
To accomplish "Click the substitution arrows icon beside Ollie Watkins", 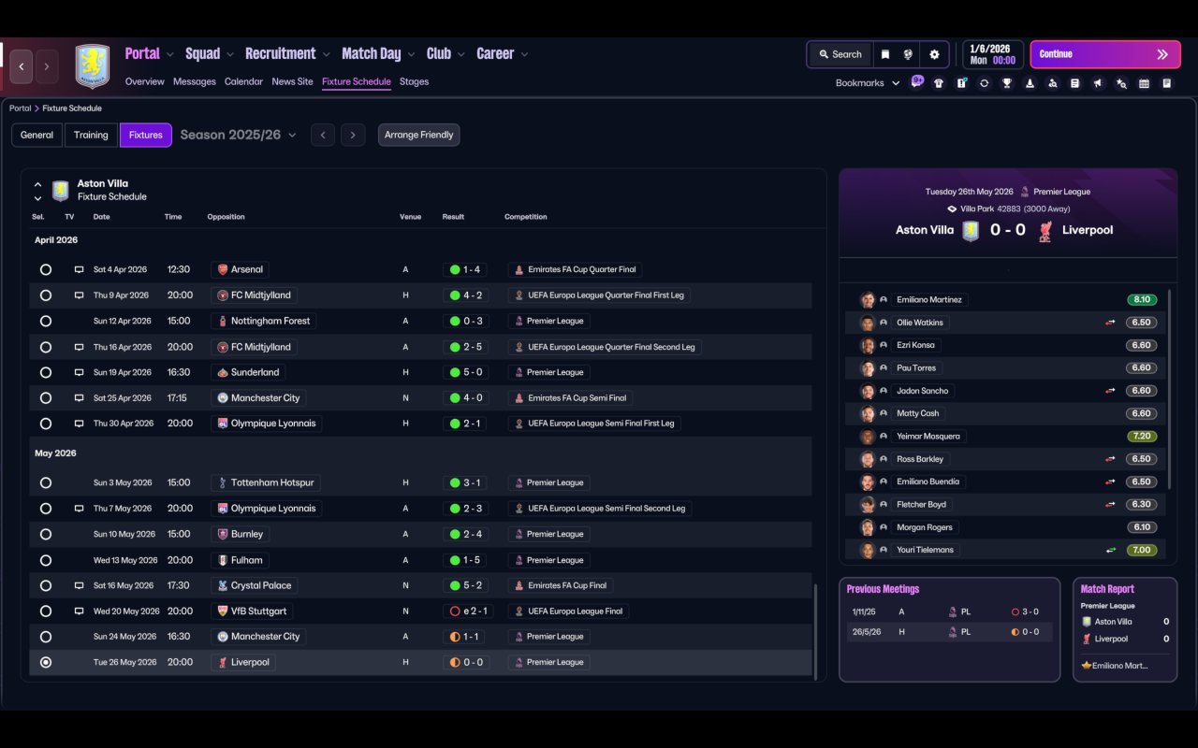I will coord(1110,323).
